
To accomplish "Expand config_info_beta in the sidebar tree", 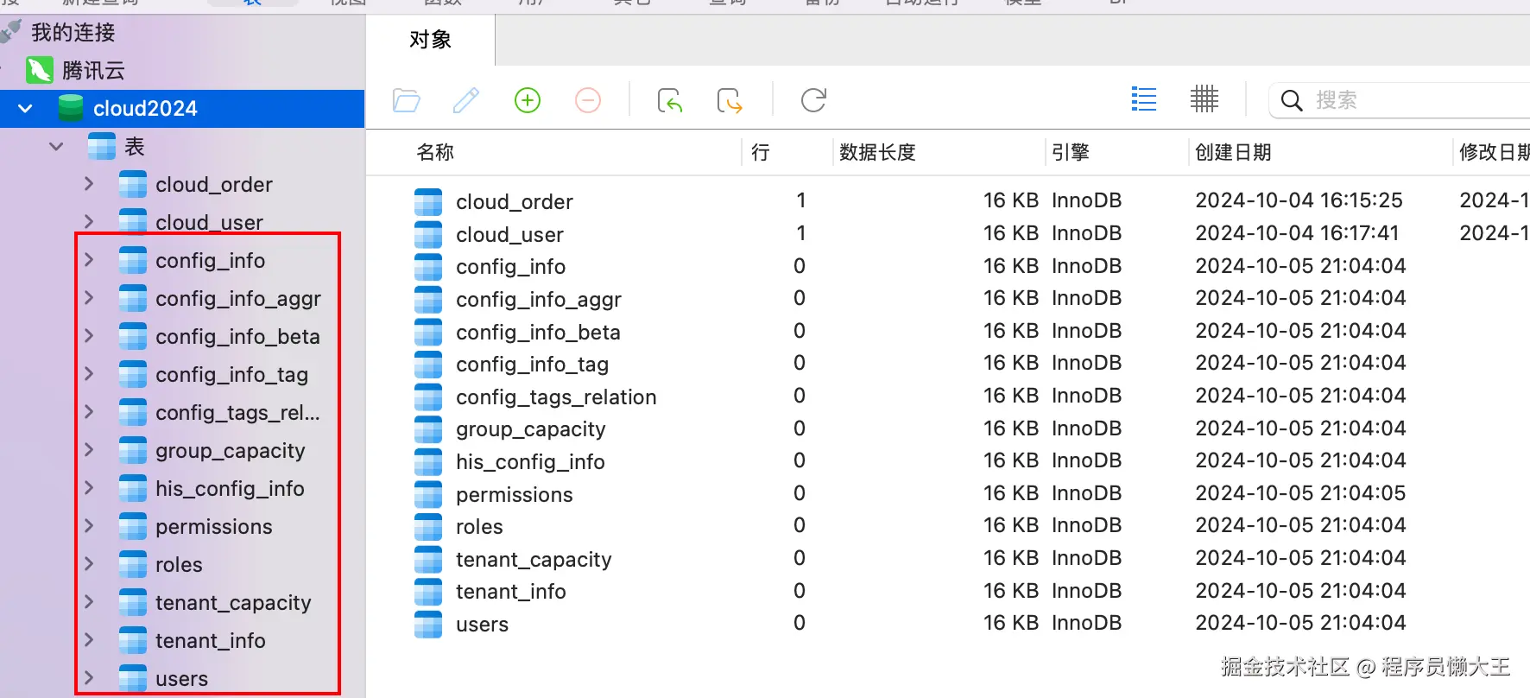I will (89, 336).
